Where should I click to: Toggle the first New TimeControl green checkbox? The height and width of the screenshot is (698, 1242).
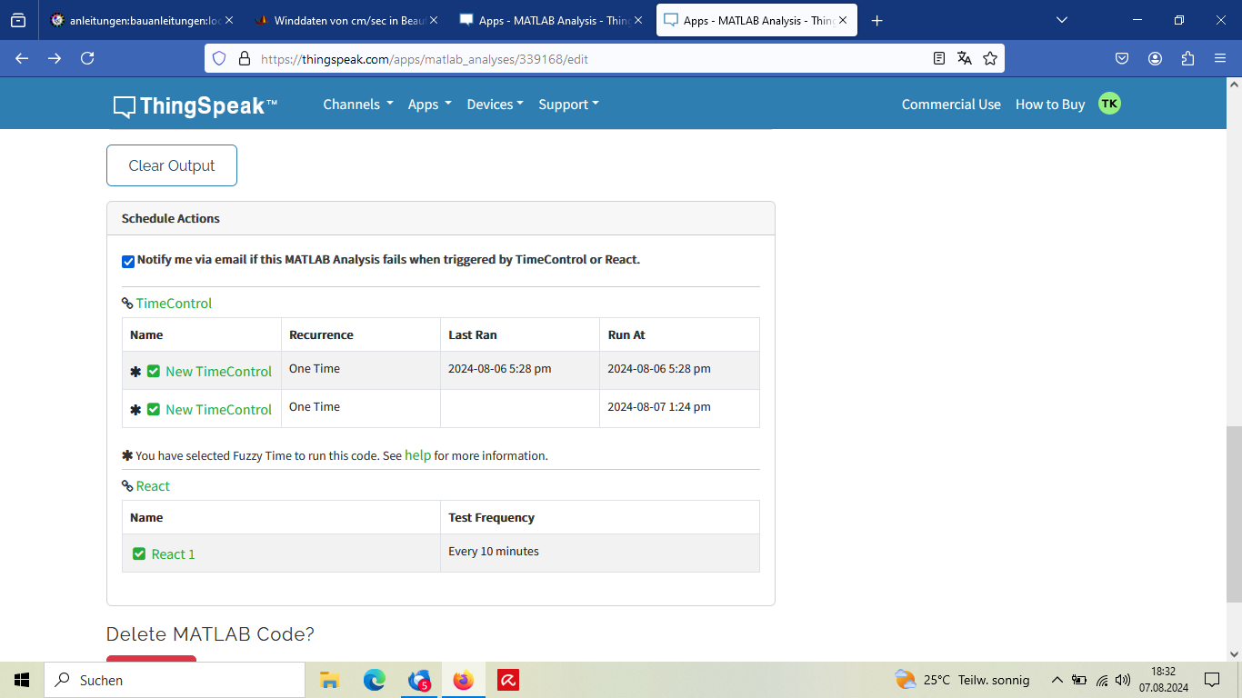click(154, 371)
